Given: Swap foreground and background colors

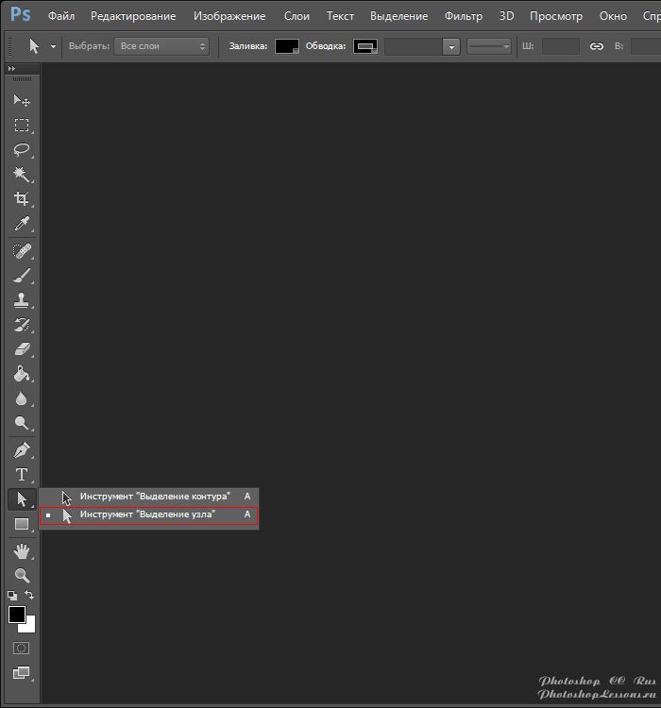Looking at the screenshot, I should 30,595.
